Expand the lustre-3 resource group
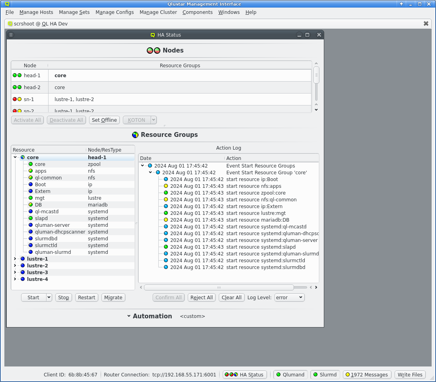Viewport: 436px width, 382px height. [15, 272]
